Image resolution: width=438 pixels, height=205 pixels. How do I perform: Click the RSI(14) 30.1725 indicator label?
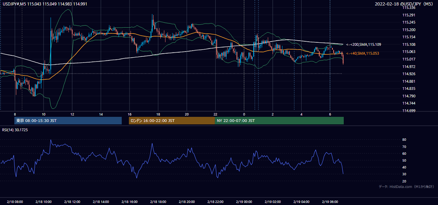(15, 130)
